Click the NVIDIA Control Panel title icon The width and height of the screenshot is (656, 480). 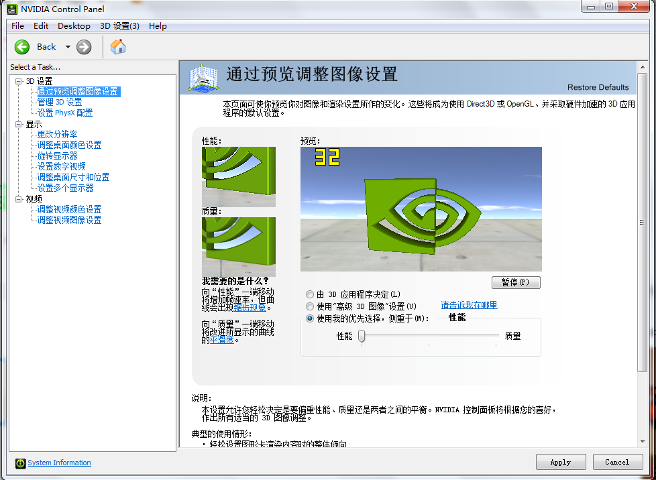[13, 9]
